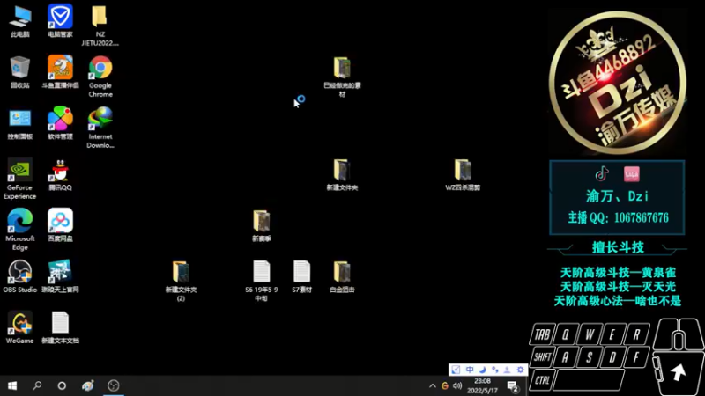
Task: Select the 腾讯QQ penguin shortcut
Action: [x=60, y=174]
